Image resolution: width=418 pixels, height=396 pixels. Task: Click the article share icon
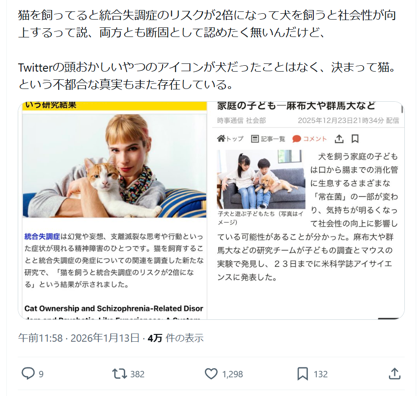pos(339,139)
